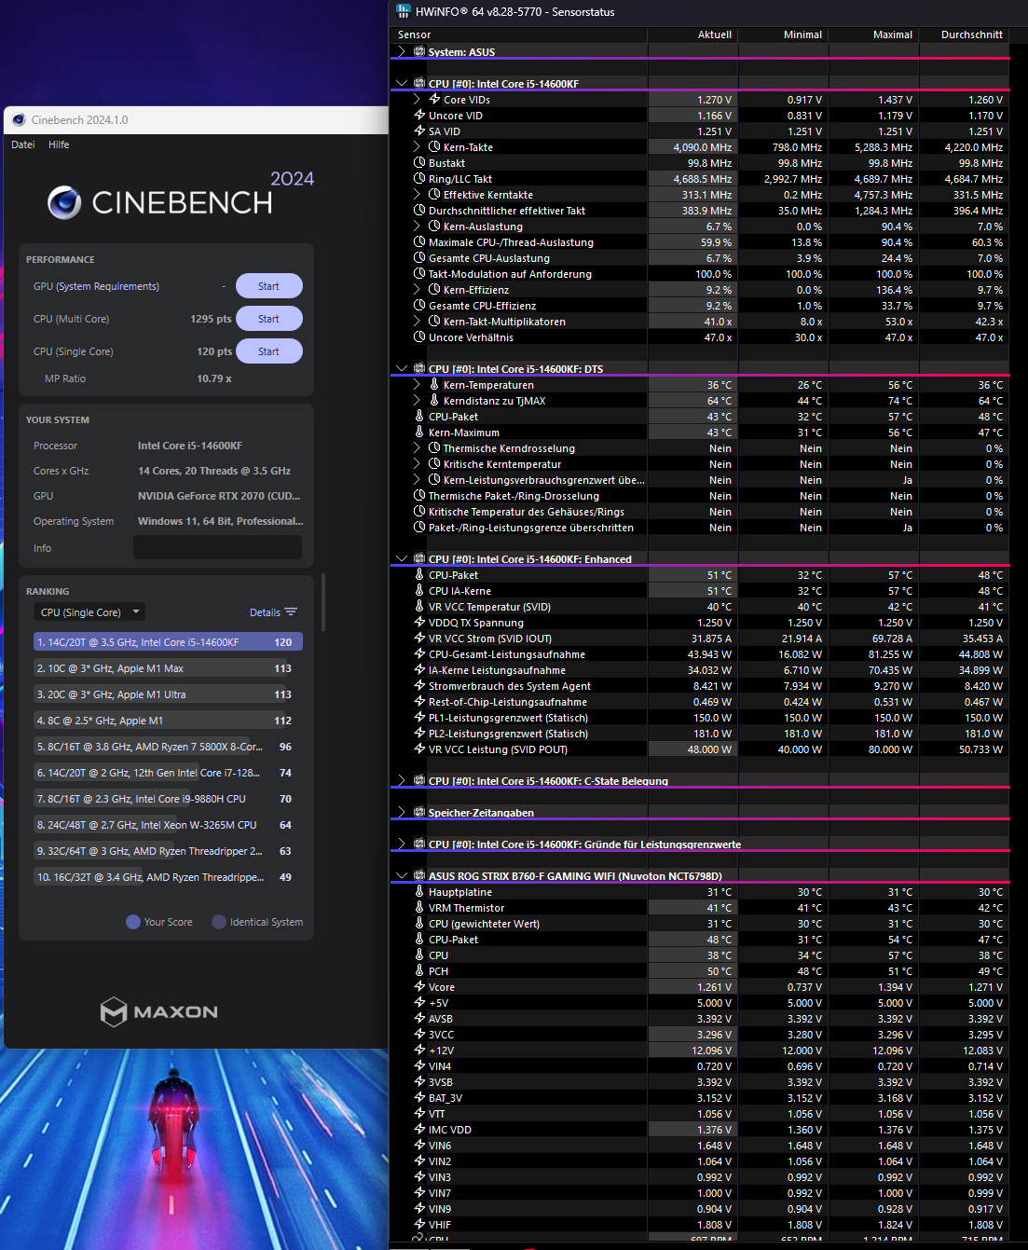Click the Uncore VID lightning icon

point(419,116)
